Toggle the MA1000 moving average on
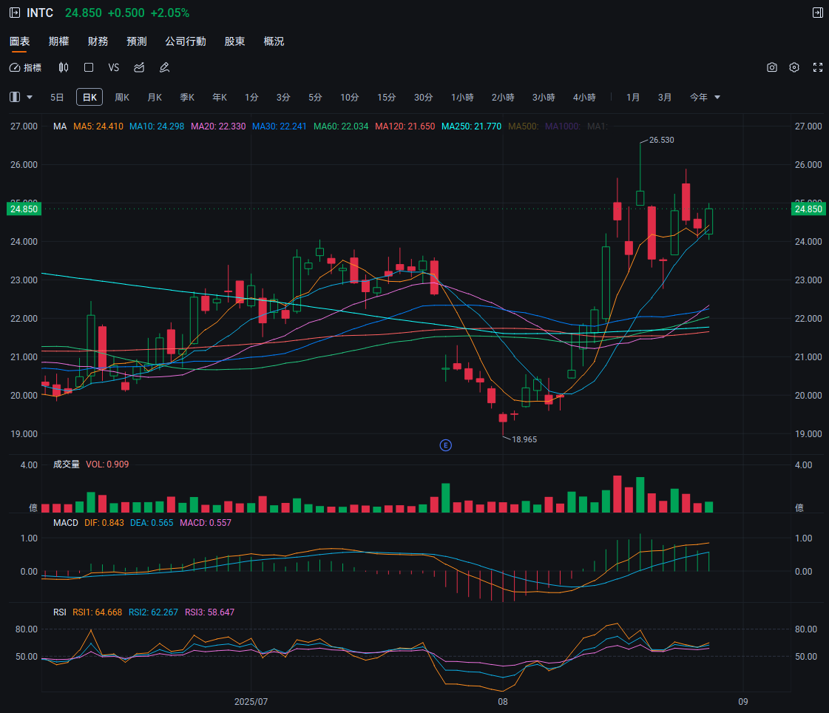 564,126
